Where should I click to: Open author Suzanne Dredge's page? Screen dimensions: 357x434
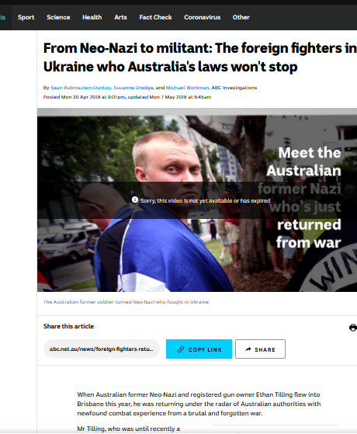tap(133, 88)
